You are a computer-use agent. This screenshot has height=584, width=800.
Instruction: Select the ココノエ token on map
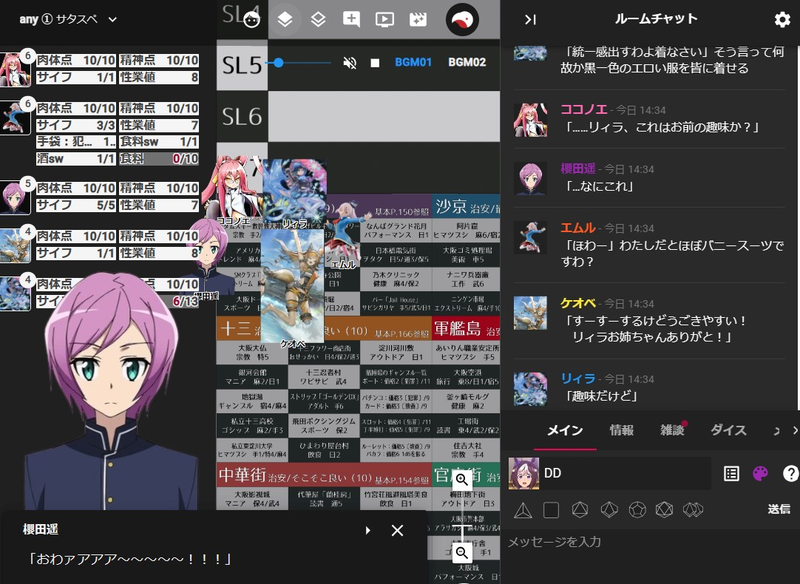coord(232,189)
